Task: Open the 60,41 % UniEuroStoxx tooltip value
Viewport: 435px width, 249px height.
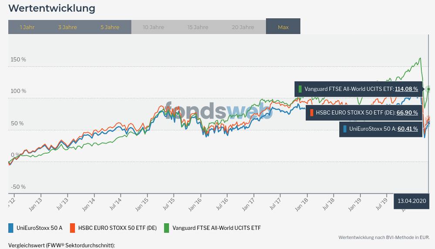Action: pyautogui.click(x=407, y=129)
